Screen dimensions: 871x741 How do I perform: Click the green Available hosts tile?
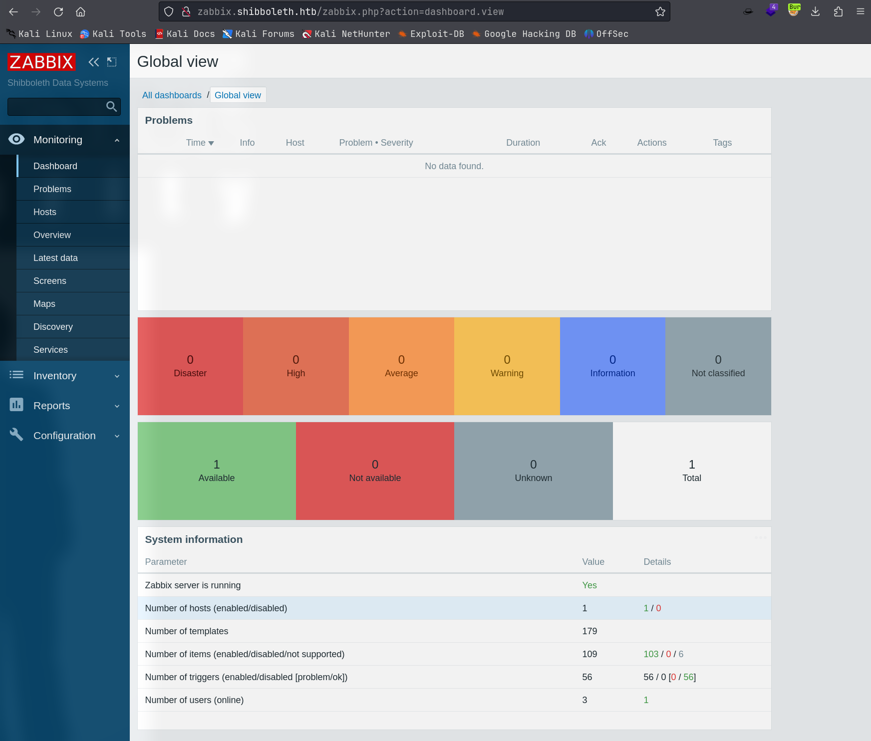(217, 471)
